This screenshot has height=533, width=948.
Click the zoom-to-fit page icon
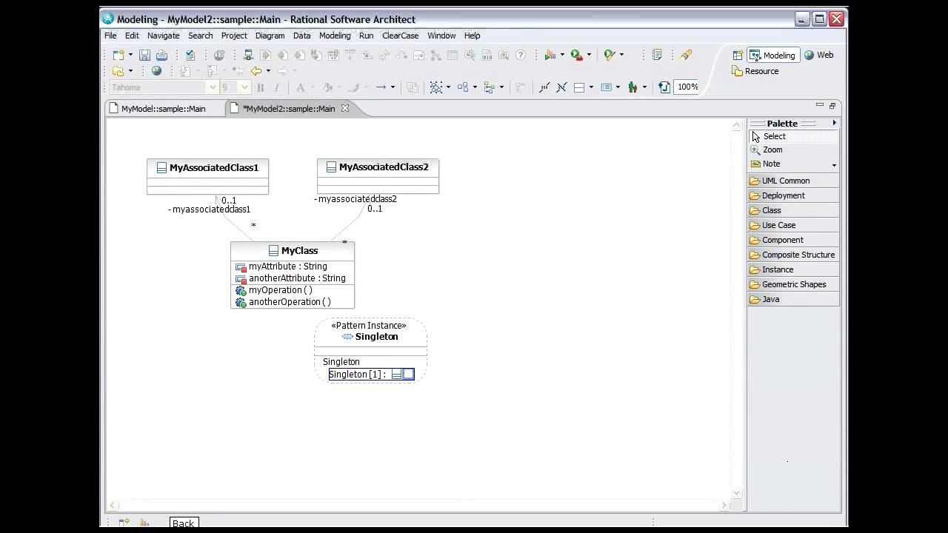pos(664,87)
